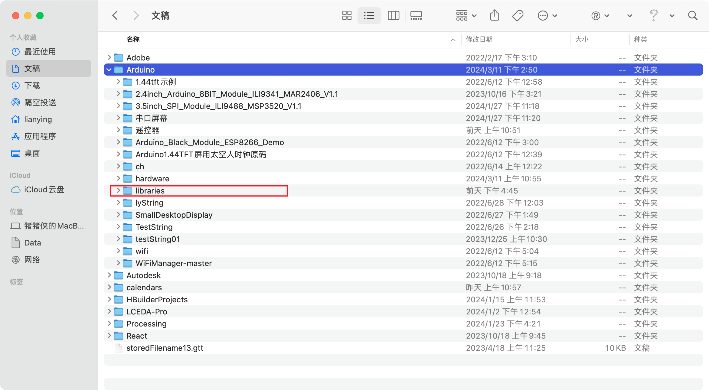Select the storedFilename13.gtt file
Viewport: 709px width, 390px height.
pyautogui.click(x=165, y=348)
